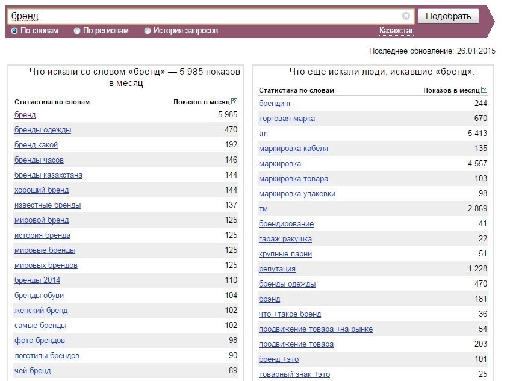The height and width of the screenshot is (381, 510).
Task: Open help icon beside left 'Показов в месяц'
Action: point(234,102)
